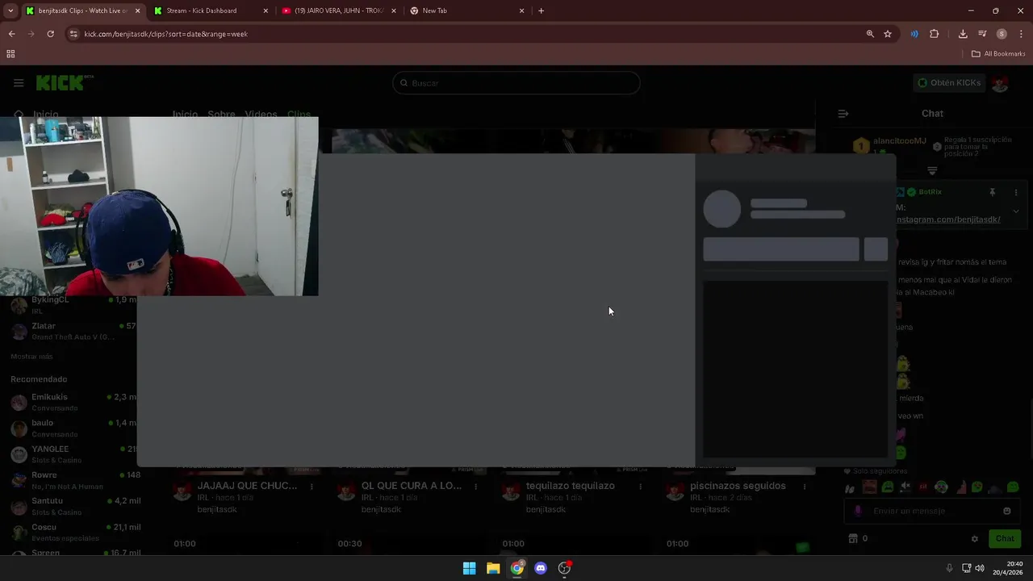Viewport: 1033px width, 581px height.
Task: Expand Mostrar más in sidebar
Action: 31,357
